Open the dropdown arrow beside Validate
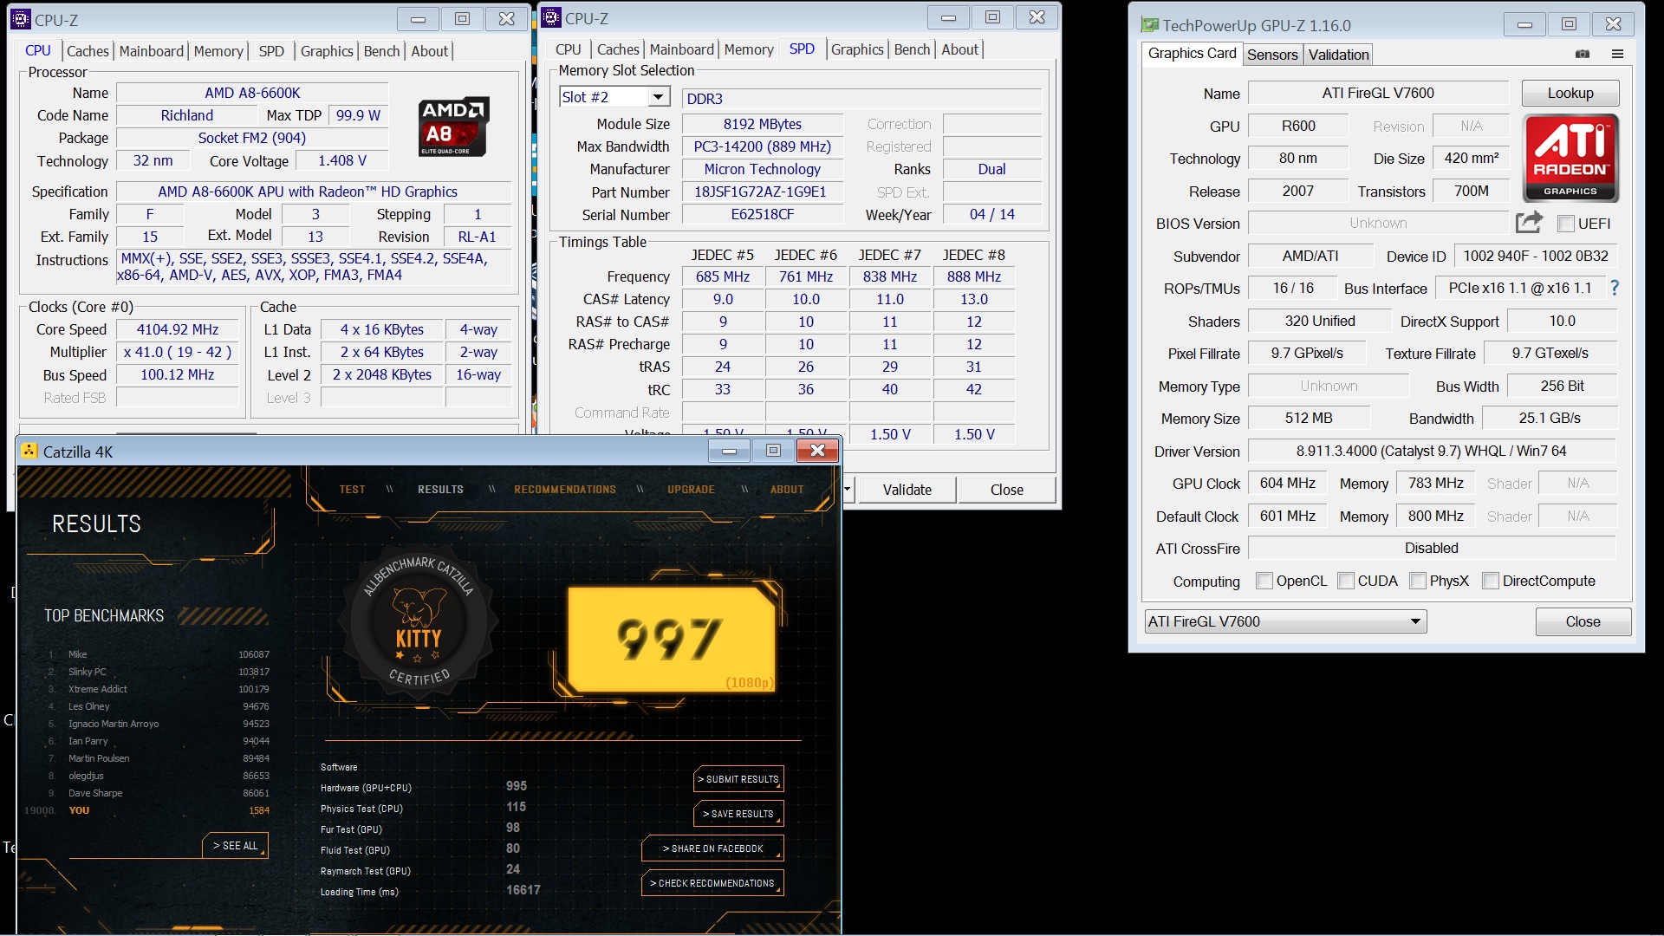Screen dimensions: 1664x936 coord(848,490)
